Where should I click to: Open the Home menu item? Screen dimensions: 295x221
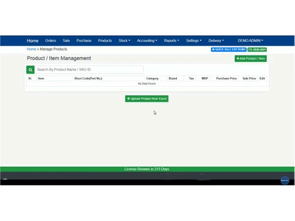click(32, 41)
